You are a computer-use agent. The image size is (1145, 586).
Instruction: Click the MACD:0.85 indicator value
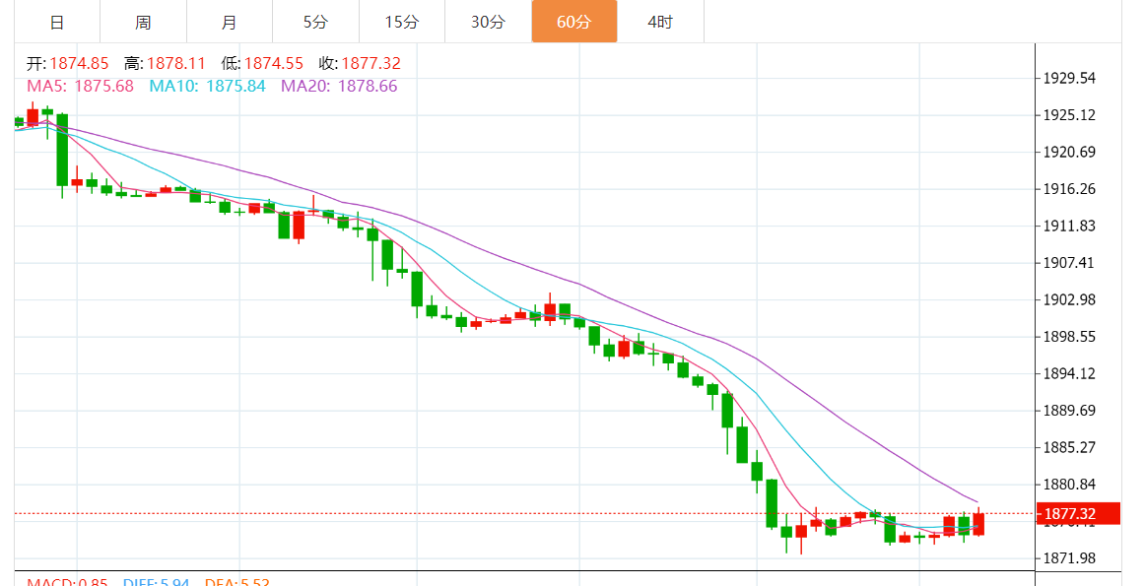coord(67,582)
